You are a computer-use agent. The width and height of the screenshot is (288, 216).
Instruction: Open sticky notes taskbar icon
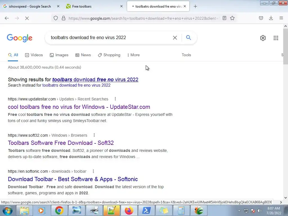click(x=164, y=210)
